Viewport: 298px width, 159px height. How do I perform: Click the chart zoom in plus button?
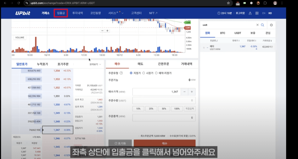tap(107, 31)
